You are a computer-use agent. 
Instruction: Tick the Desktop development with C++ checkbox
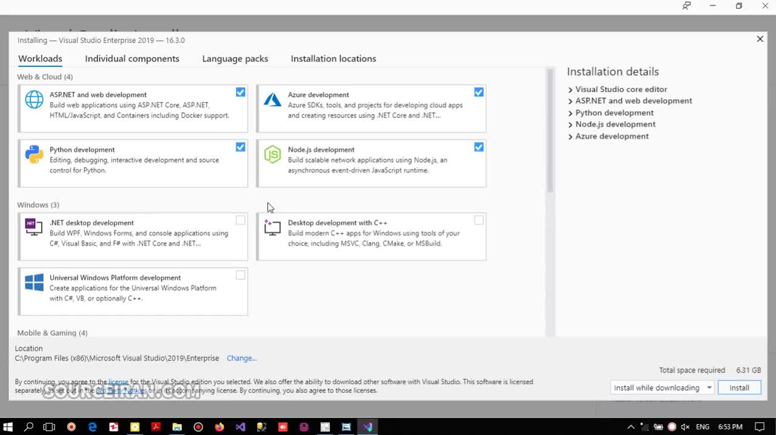[x=479, y=220]
